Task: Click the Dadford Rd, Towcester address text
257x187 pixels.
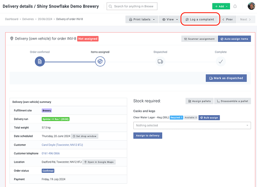Action: click(61, 162)
